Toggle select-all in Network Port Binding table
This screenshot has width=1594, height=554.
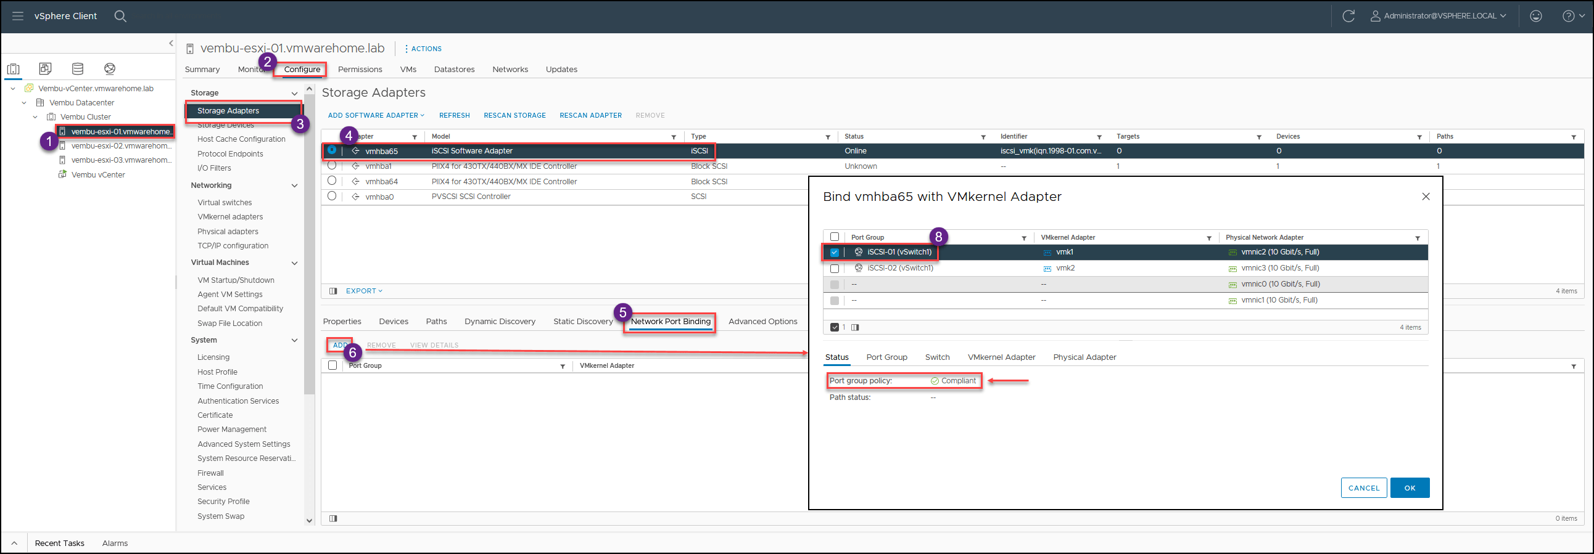(333, 365)
